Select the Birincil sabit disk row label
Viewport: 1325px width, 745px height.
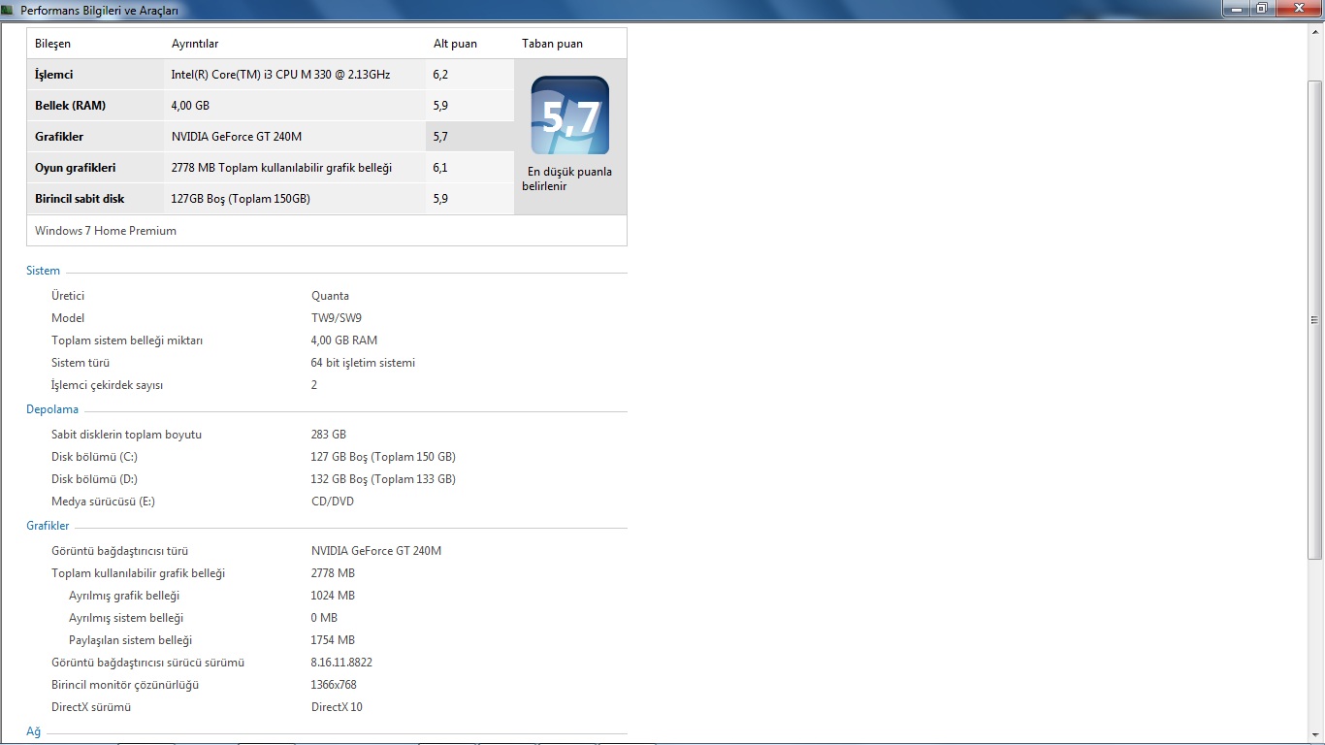coord(80,199)
